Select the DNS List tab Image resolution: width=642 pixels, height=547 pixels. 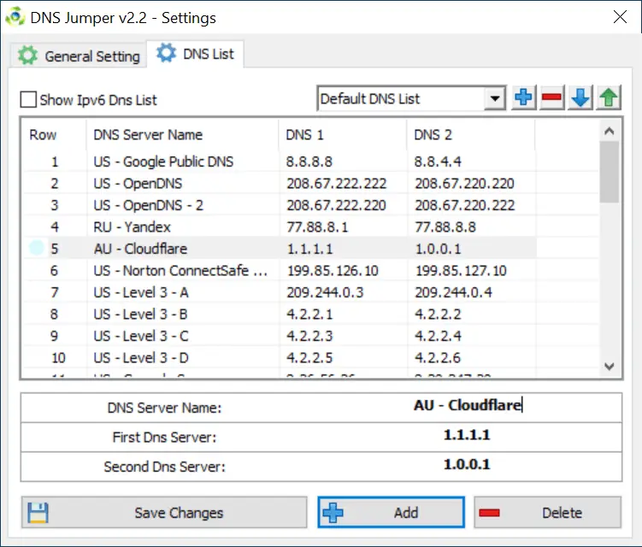[x=195, y=54]
